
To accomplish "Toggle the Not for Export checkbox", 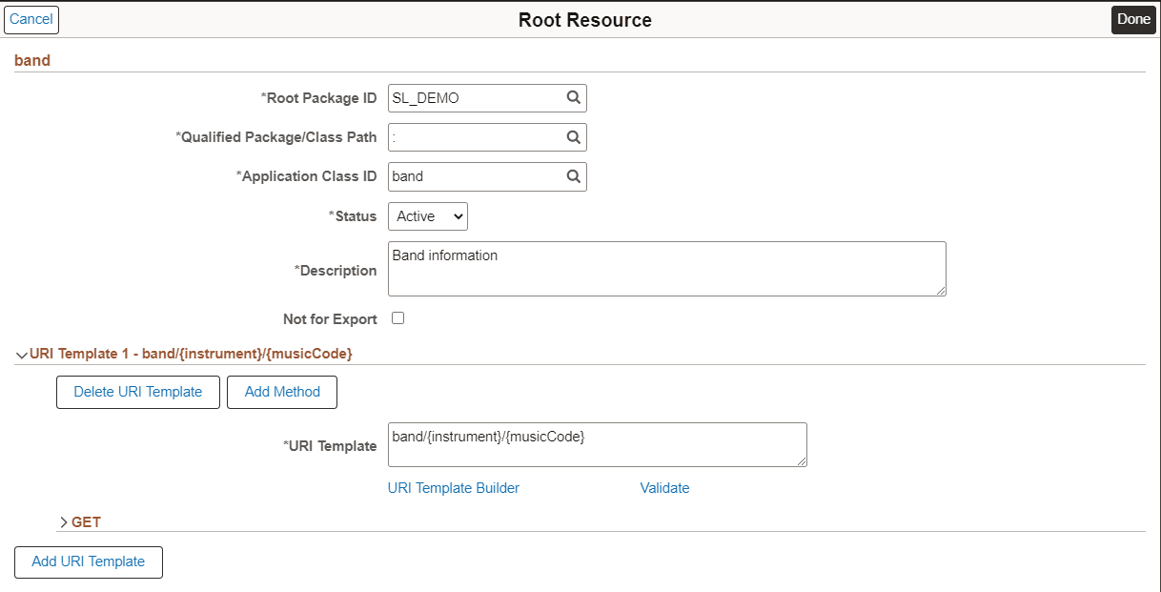I will point(397,318).
